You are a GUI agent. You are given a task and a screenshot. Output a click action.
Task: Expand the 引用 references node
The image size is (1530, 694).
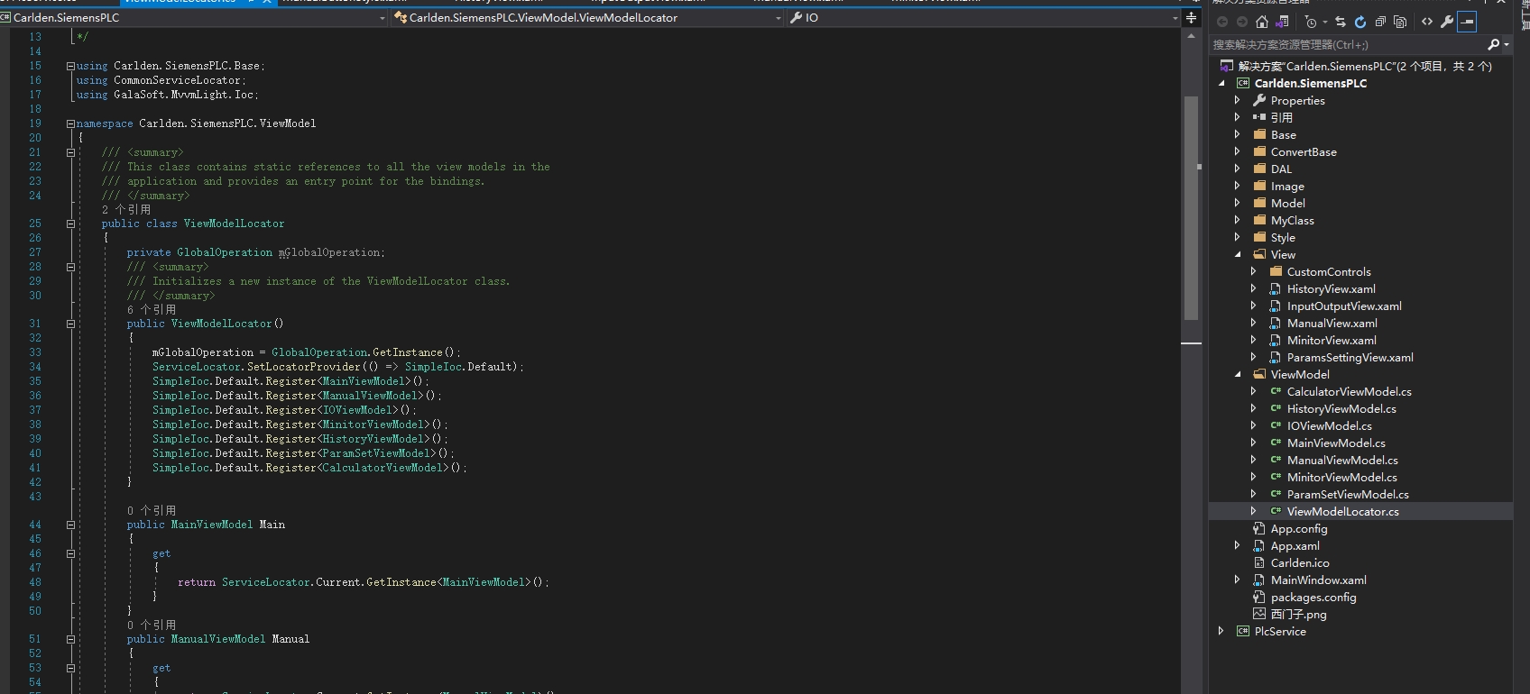coord(1238,117)
